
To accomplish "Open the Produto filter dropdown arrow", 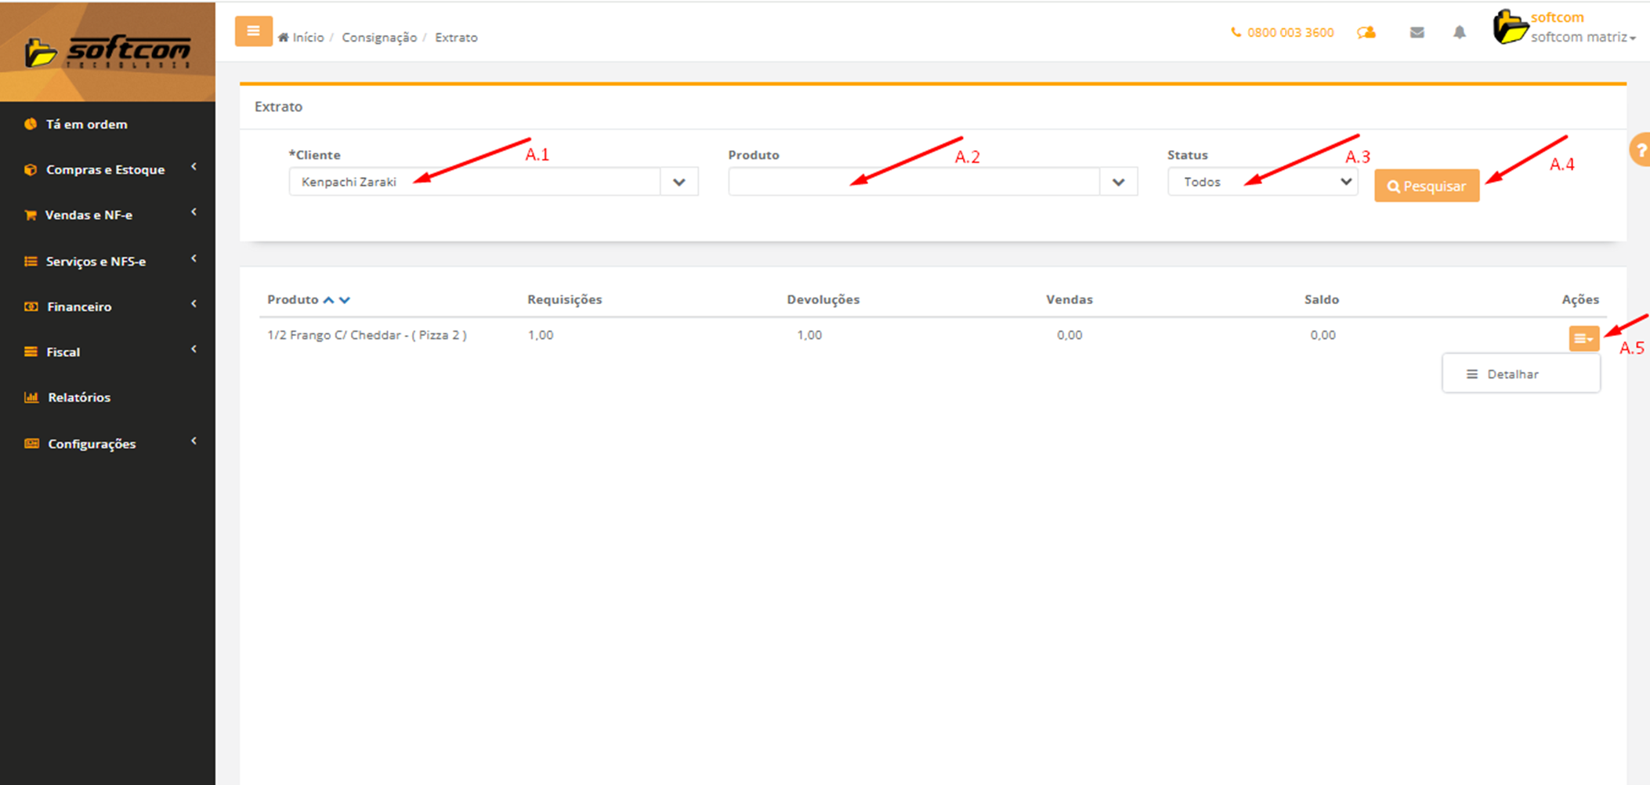I will click(1118, 183).
